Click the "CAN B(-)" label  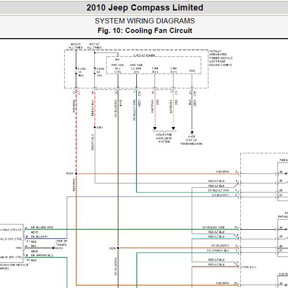pyautogui.click(x=155, y=70)
